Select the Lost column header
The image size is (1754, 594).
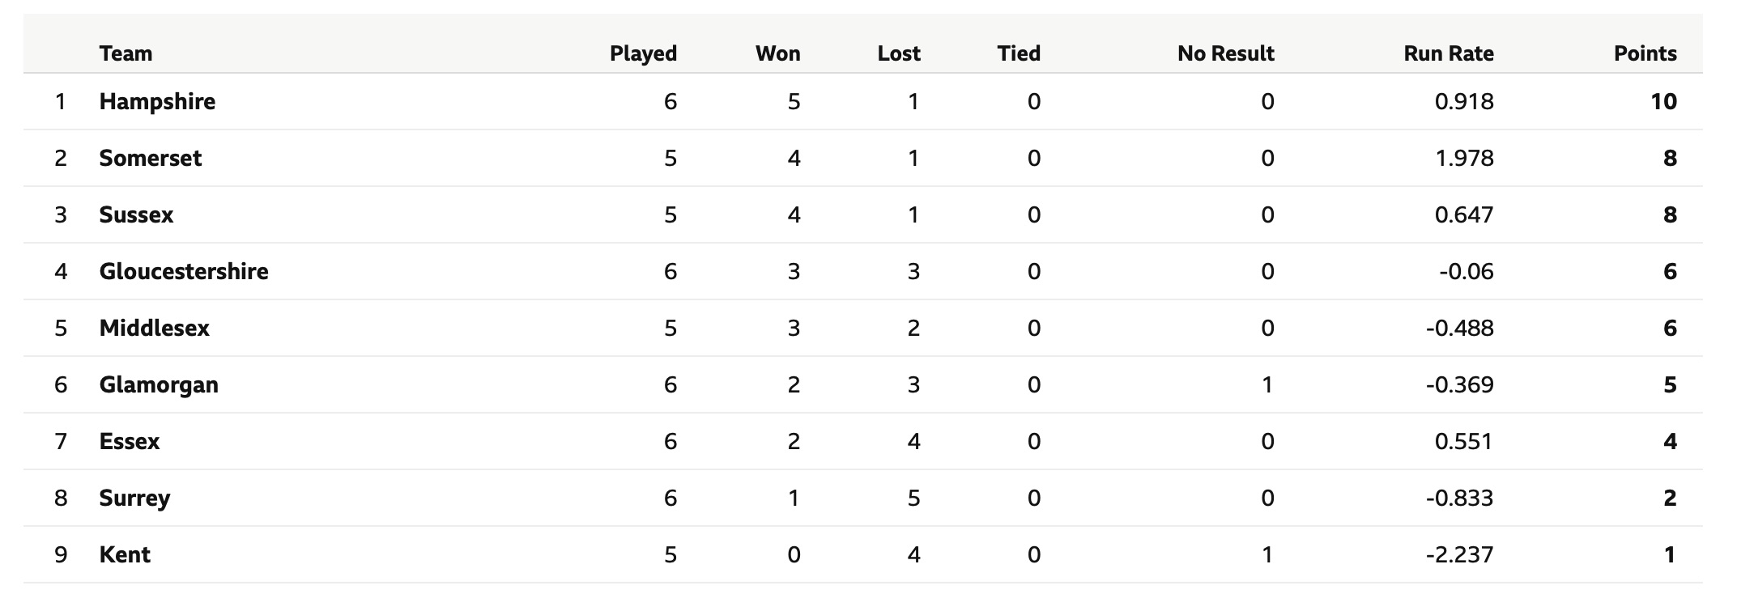[899, 53]
